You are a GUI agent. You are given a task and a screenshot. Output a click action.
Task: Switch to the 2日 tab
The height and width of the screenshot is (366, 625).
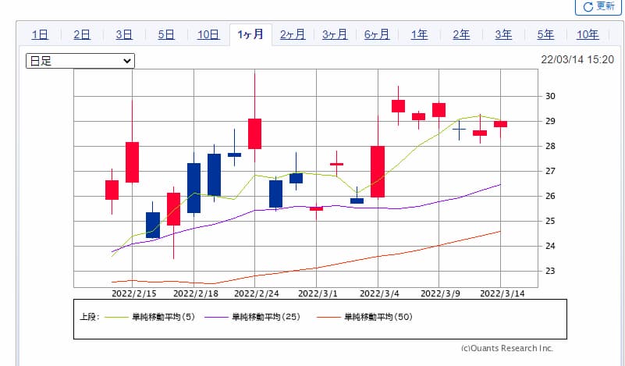(82, 34)
